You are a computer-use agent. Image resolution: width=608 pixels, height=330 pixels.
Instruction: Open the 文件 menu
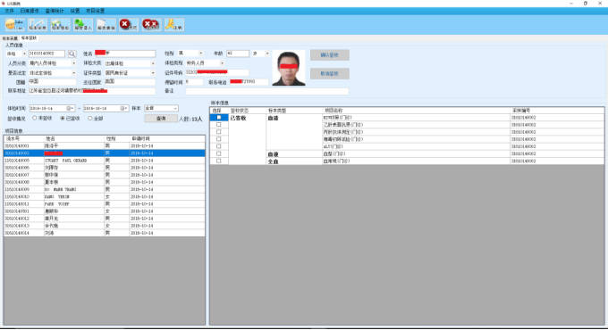[9, 11]
